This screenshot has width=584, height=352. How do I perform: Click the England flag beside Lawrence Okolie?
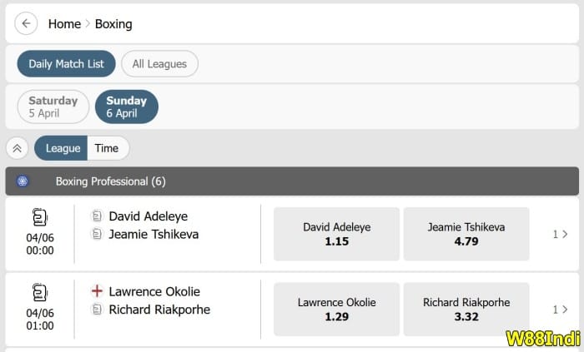[x=97, y=291]
